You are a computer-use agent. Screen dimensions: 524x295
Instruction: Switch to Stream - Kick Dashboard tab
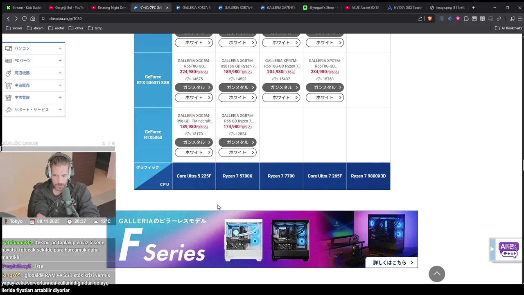(24, 7)
